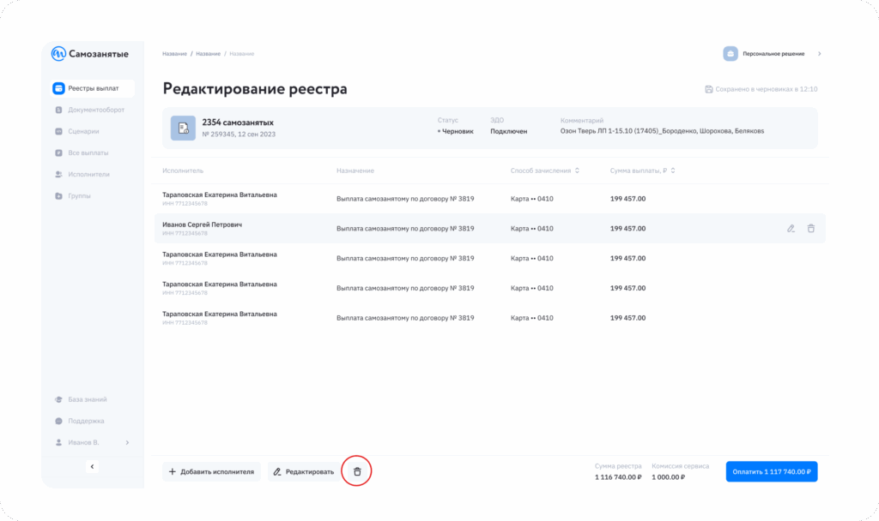Open the Персональное решение chevron
The image size is (879, 521).
tap(819, 54)
